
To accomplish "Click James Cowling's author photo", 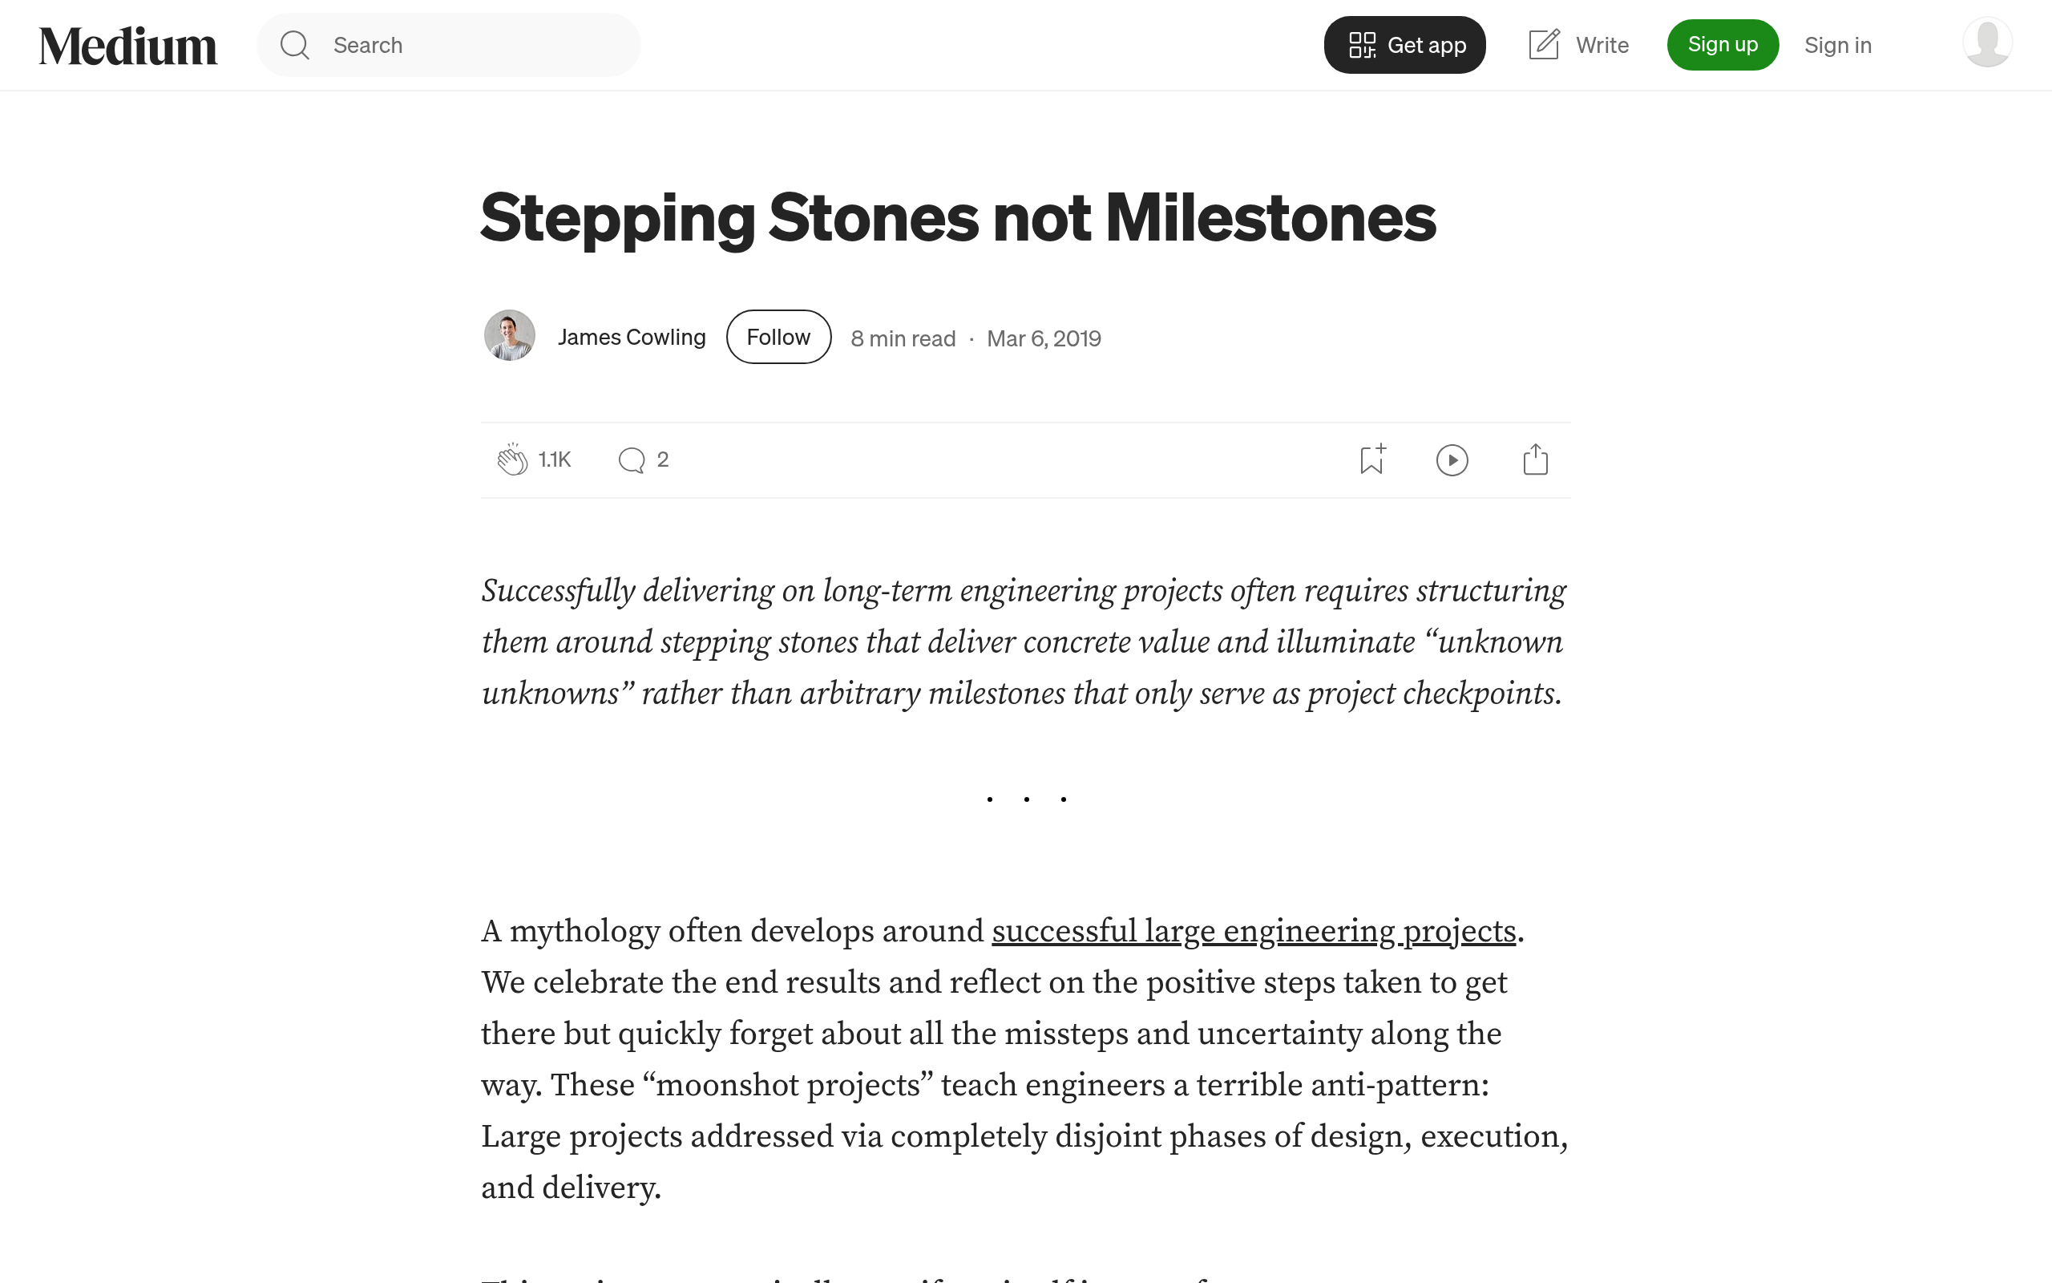I will [x=510, y=336].
